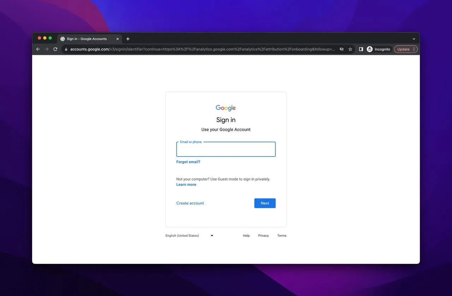Open the English (United States) language dropdown
Image resolution: width=452 pixels, height=296 pixels.
(x=190, y=236)
